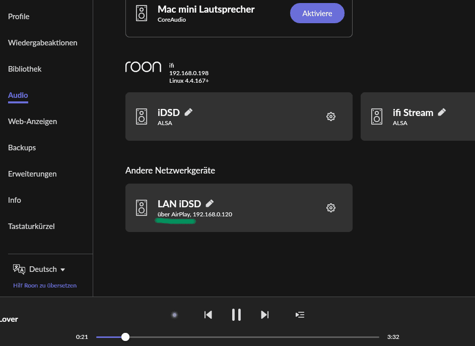Click the iDSD device title
475x346 pixels.
coord(169,113)
